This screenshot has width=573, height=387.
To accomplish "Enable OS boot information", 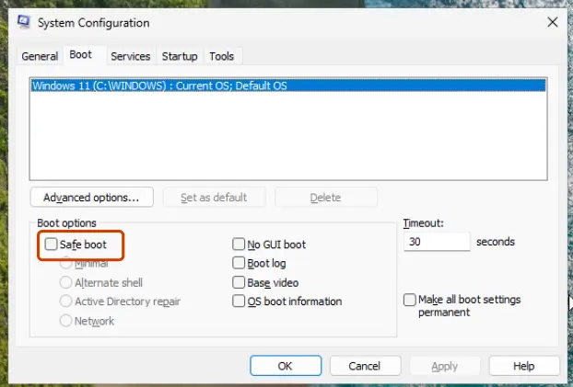I will click(239, 302).
